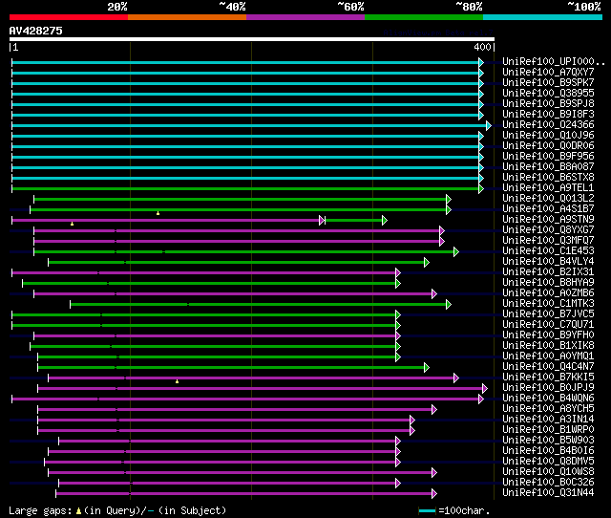
Task: Click the purple ~60% identity legend segment
Action: (305, 17)
